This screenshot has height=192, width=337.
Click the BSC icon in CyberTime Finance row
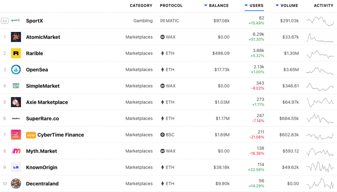(163, 135)
